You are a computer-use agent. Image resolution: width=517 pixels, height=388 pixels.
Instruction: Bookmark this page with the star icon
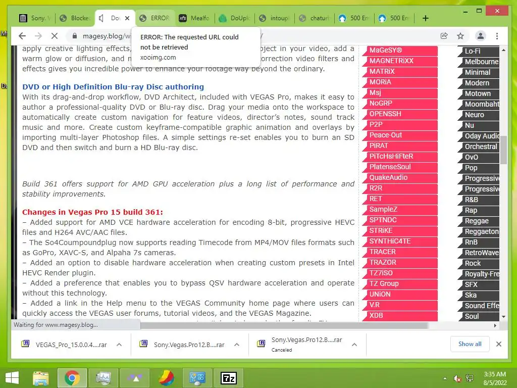tap(460, 36)
